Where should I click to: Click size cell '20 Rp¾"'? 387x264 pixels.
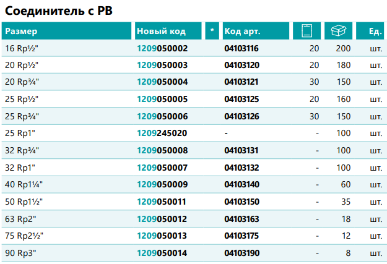tap(22, 82)
